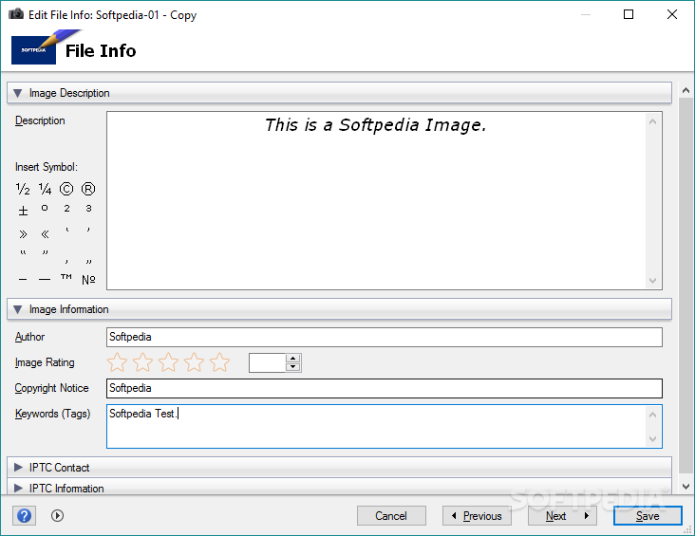Image resolution: width=695 pixels, height=536 pixels.
Task: Insert the right double quote symbol
Action: [45, 253]
